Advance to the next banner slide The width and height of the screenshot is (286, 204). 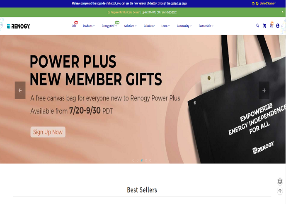pos(264,90)
